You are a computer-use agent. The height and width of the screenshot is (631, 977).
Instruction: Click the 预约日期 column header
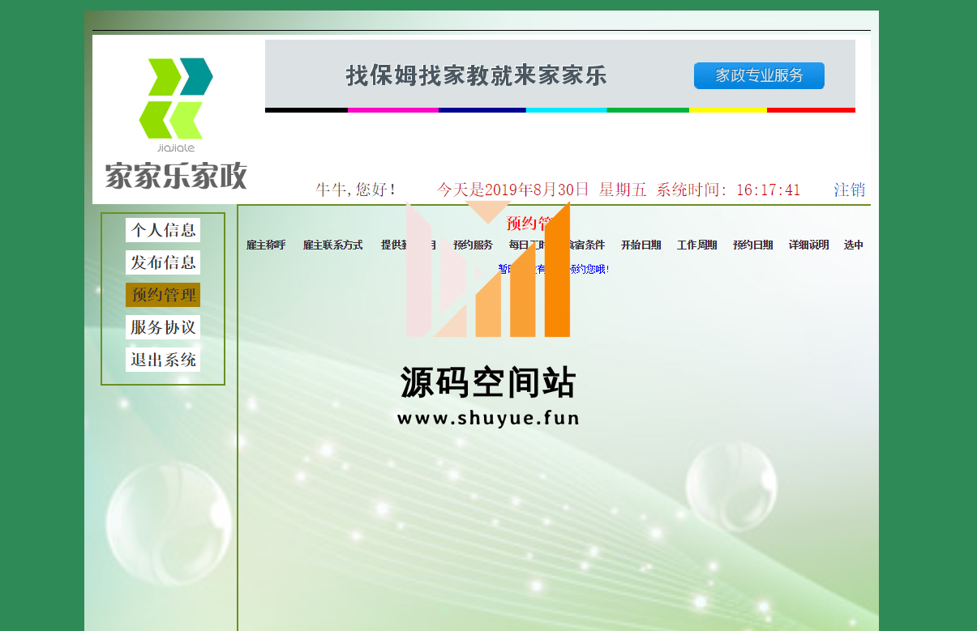click(752, 245)
